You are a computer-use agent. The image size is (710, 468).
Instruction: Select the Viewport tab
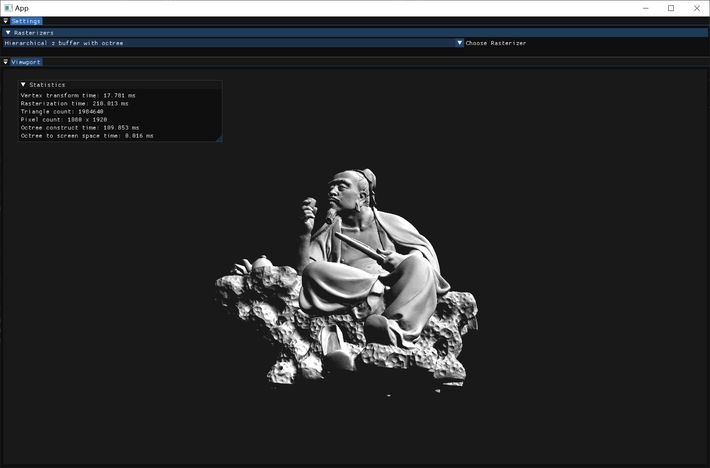(26, 62)
